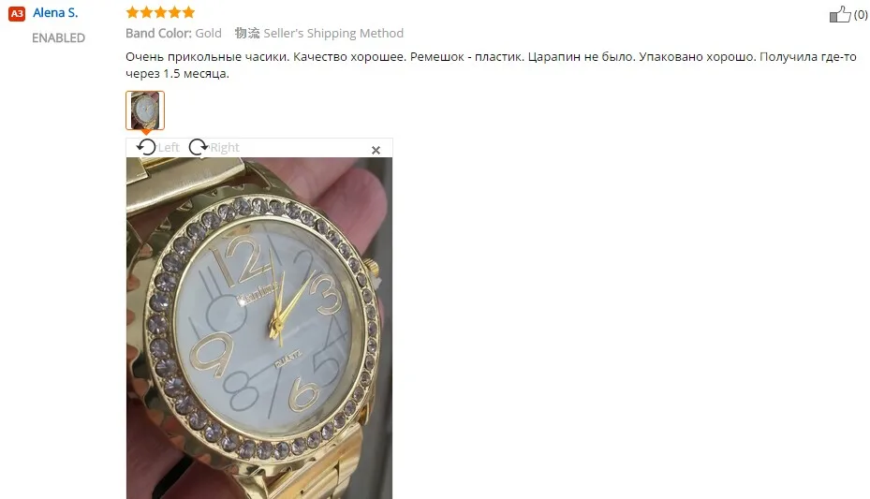870x499 pixels.
Task: Rotate photo with clockwise arrow icon
Action: coord(199,147)
